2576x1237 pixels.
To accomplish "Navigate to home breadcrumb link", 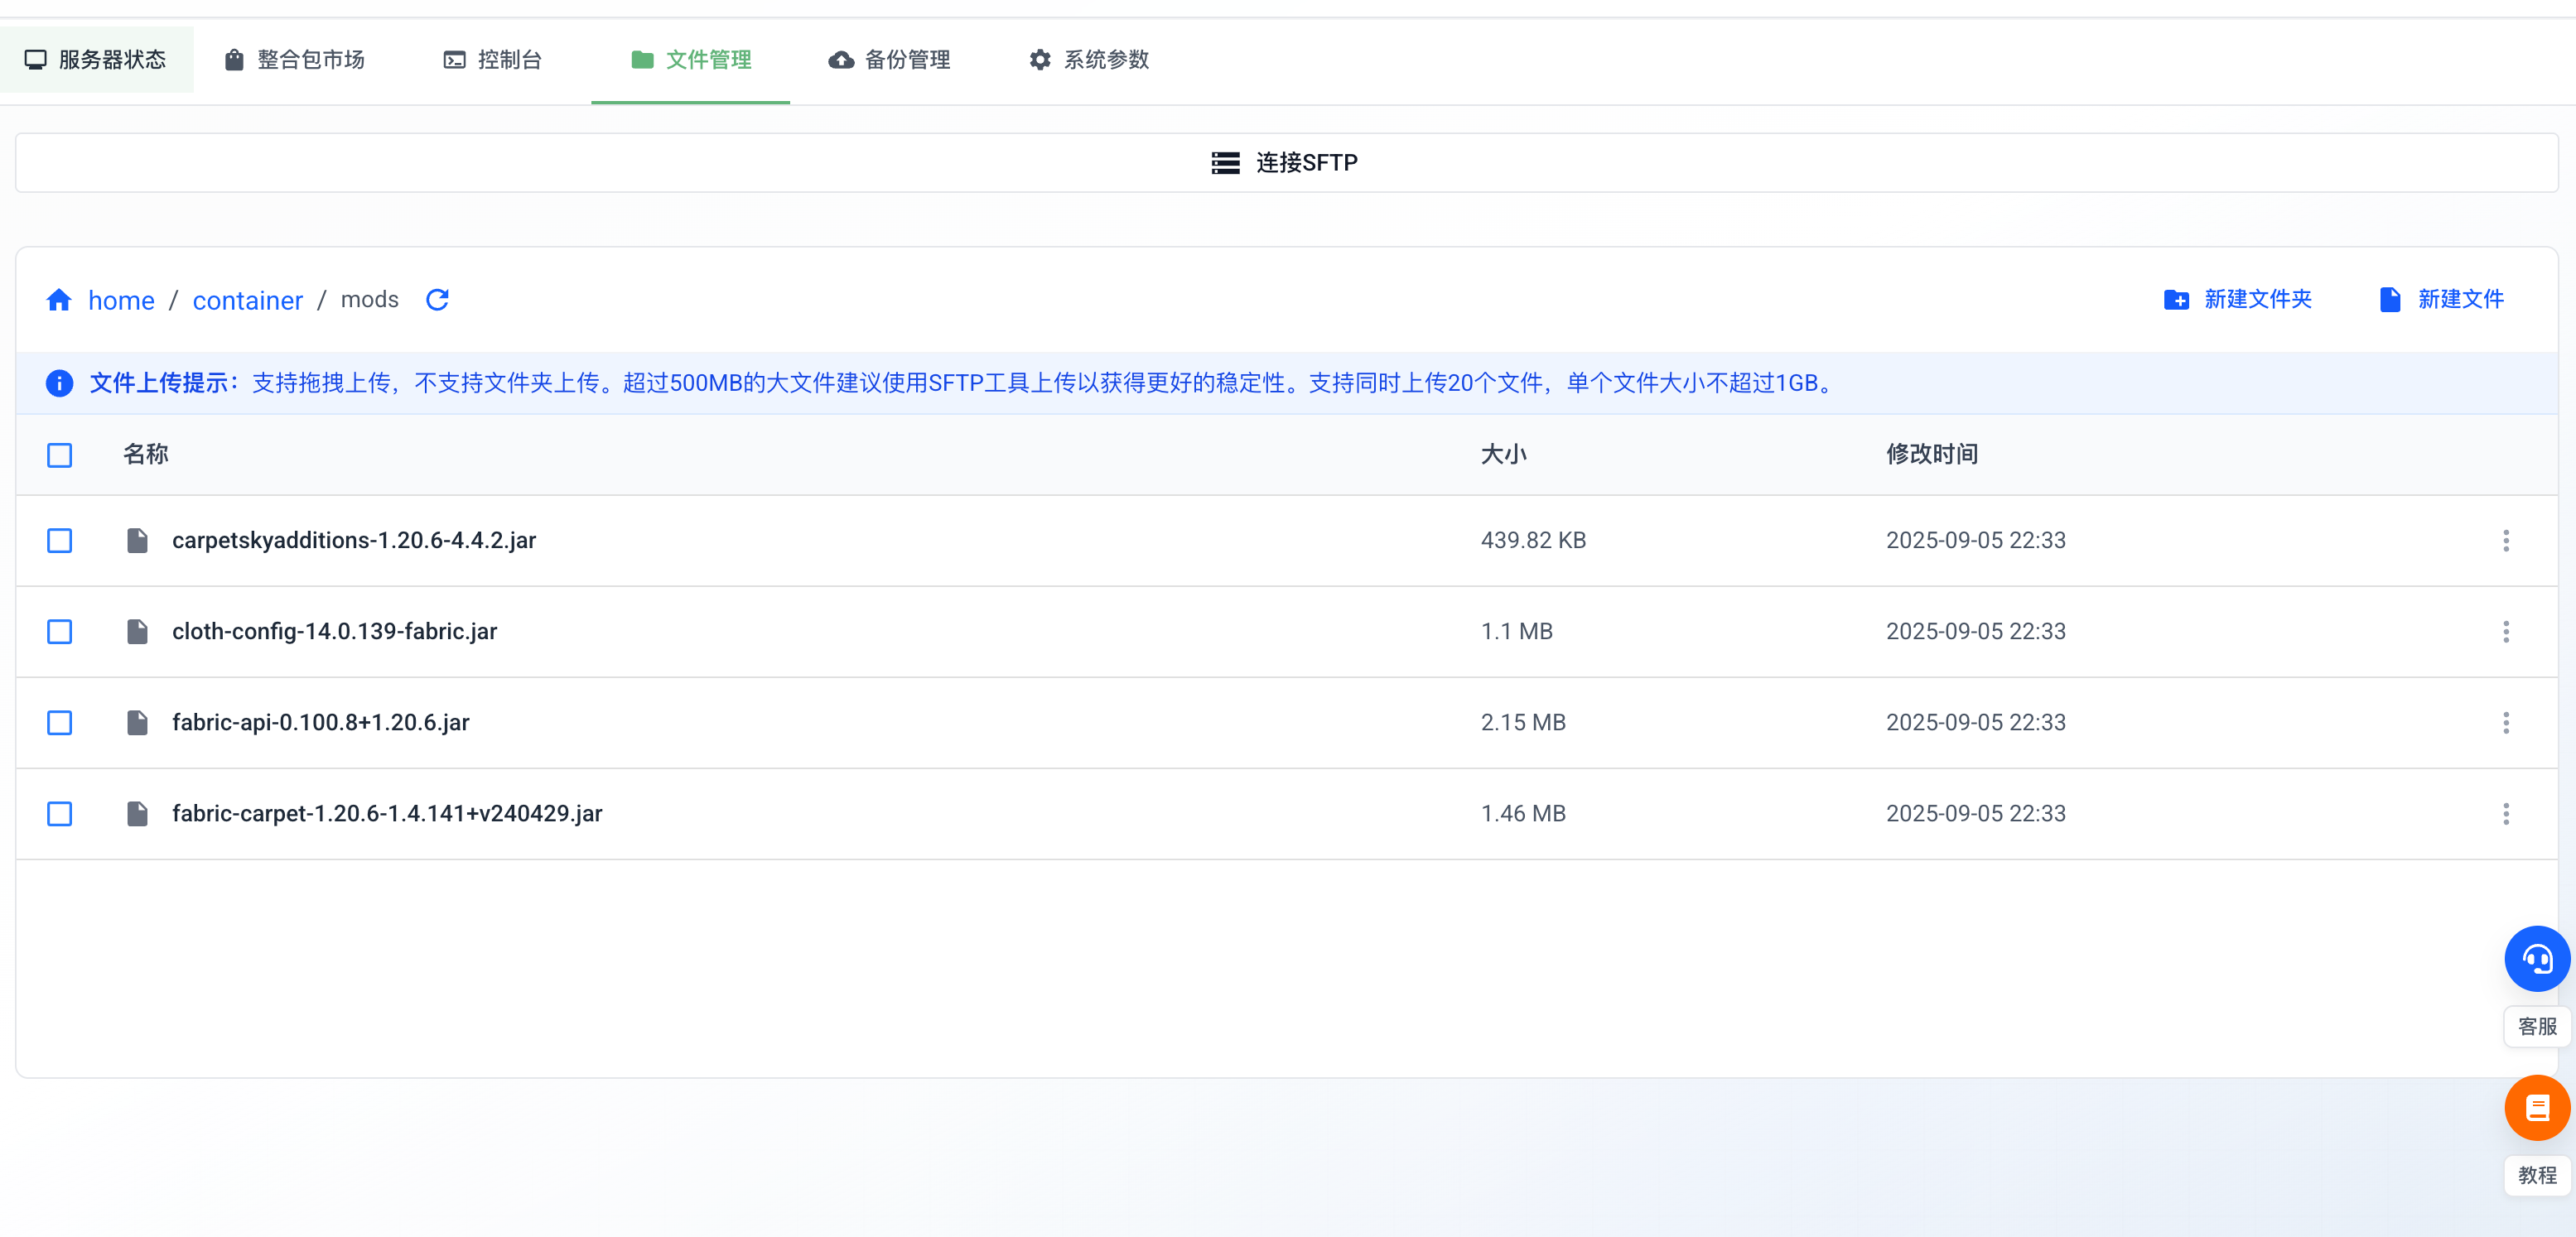I will click(121, 300).
